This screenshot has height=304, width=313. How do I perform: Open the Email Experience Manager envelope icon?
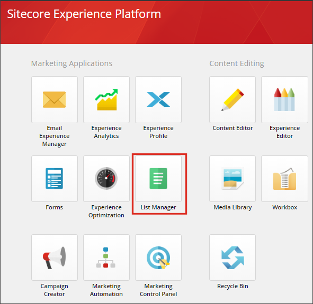pyautogui.click(x=55, y=99)
